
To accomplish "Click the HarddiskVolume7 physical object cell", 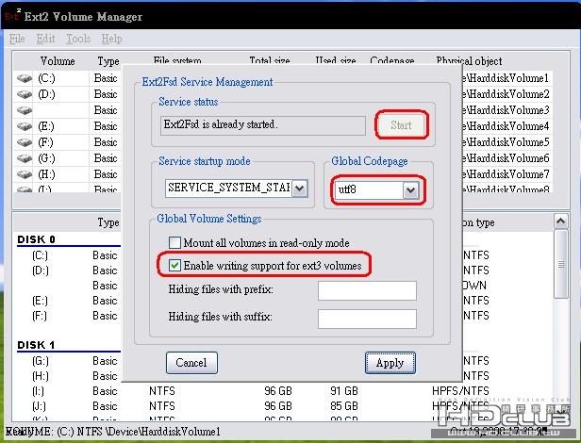I will click(506, 174).
